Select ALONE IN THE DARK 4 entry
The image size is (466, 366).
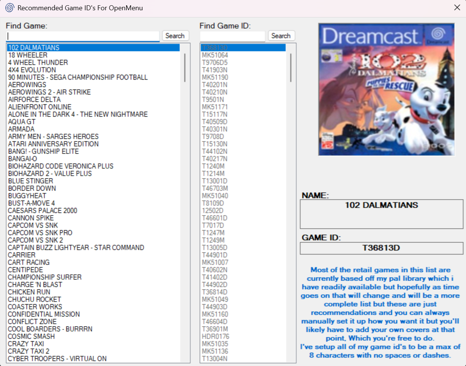pos(78,114)
